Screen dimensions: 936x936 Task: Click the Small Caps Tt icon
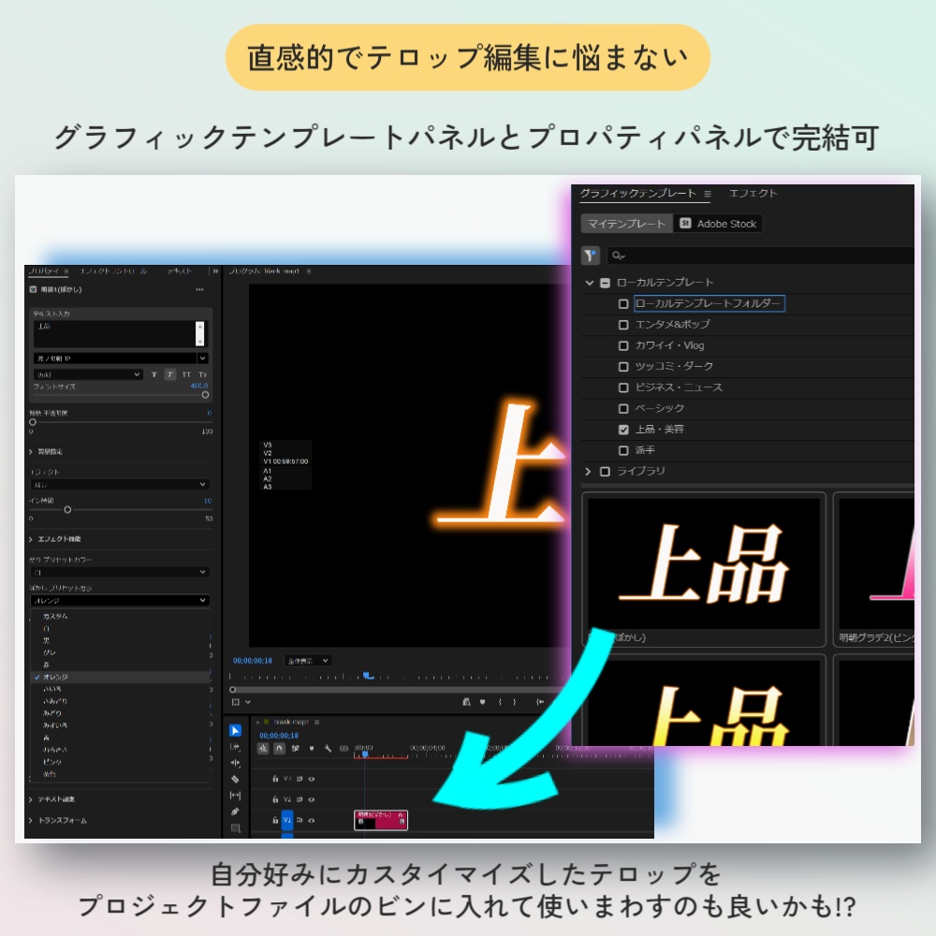point(203,374)
